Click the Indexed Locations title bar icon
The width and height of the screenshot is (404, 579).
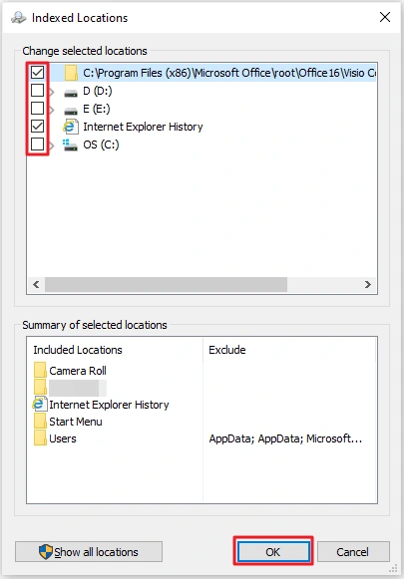(x=19, y=17)
